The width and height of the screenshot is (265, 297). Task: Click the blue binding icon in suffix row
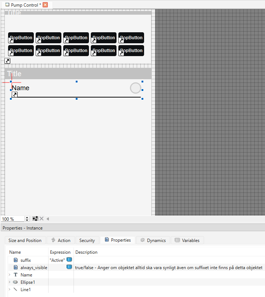pyautogui.click(x=69, y=260)
